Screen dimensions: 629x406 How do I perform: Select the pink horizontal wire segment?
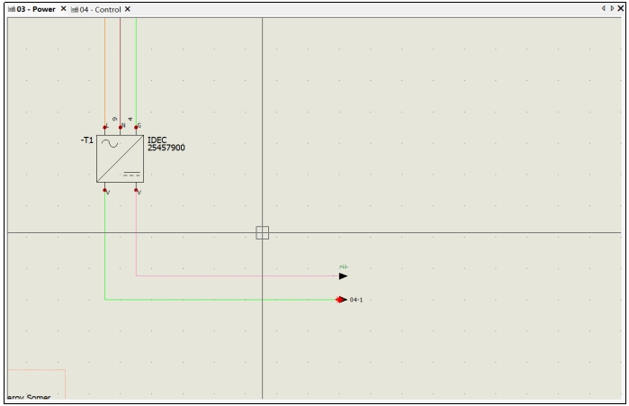[238, 276]
